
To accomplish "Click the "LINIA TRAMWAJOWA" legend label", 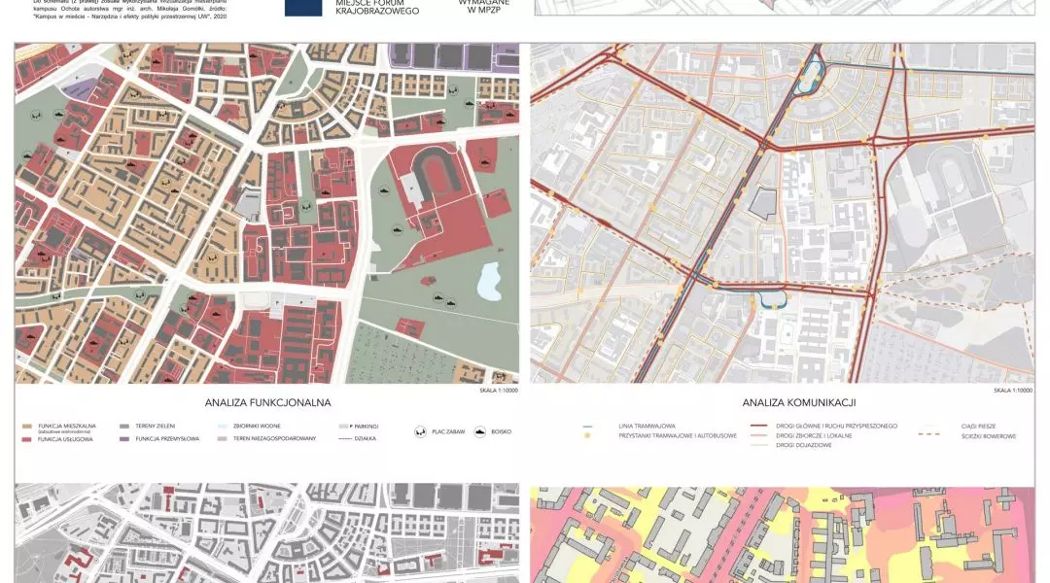I will (x=647, y=427).
